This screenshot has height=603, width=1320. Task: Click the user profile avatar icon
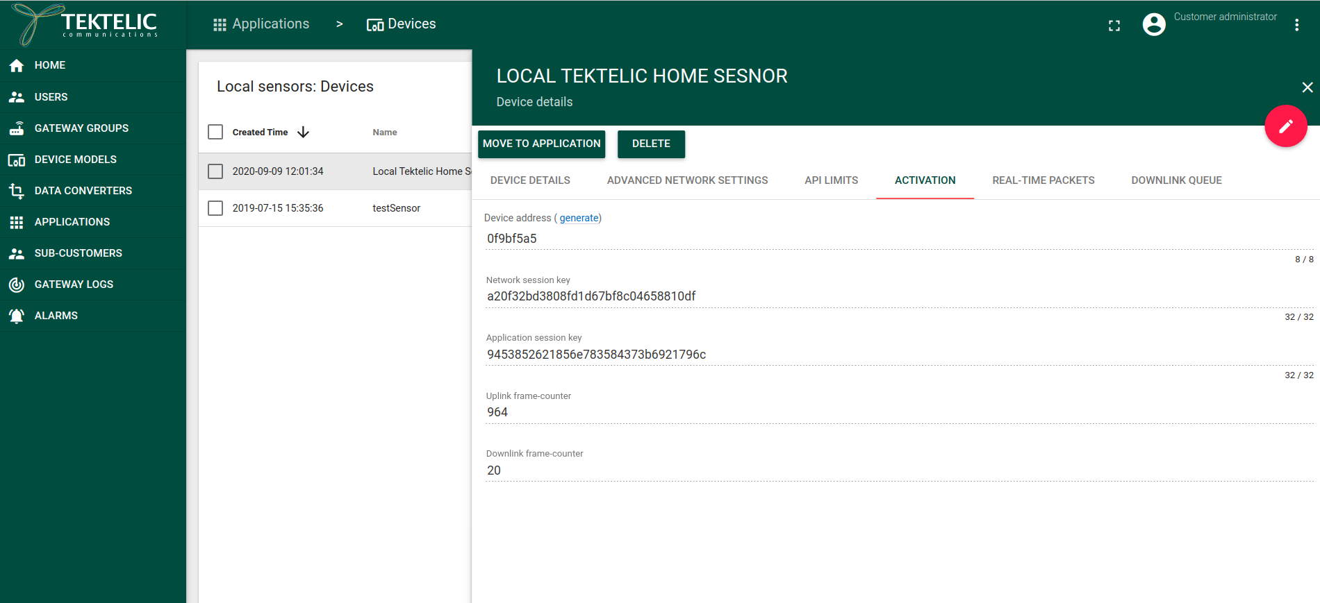(1154, 25)
